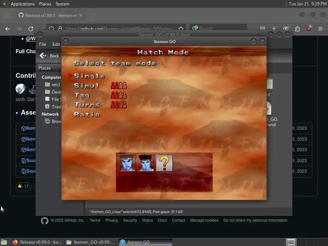Pick first character portrait with headband
This screenshot has height=246, width=328.
click(x=127, y=163)
